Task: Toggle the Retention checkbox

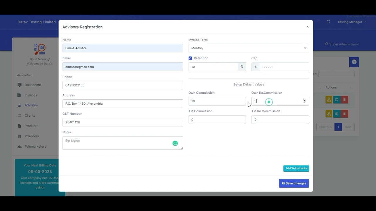Action: pos(190,58)
